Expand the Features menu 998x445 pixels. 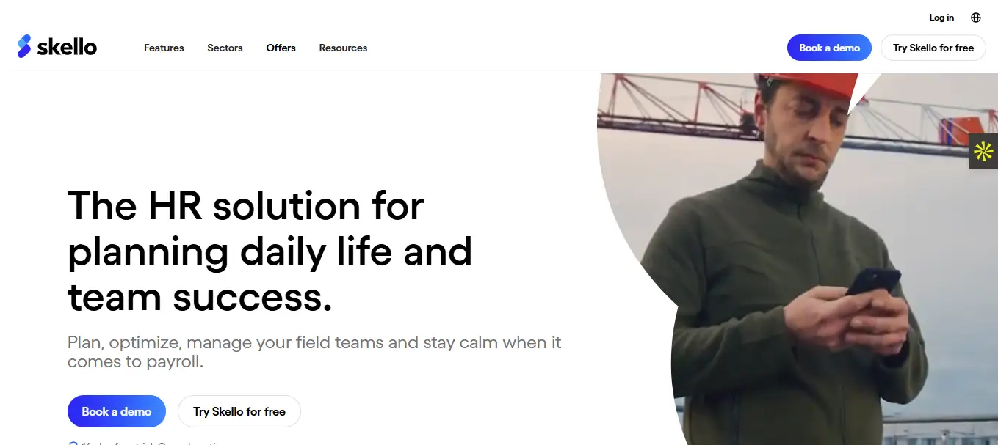coord(164,48)
